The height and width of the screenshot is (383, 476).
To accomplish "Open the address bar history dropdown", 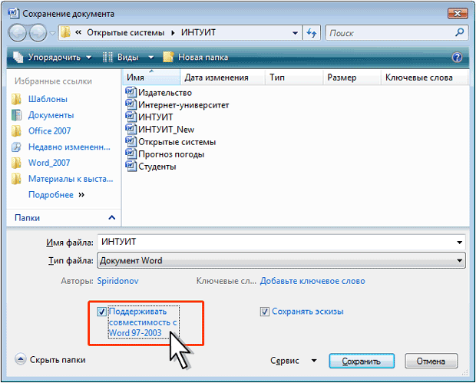I will pyautogui.click(x=295, y=33).
